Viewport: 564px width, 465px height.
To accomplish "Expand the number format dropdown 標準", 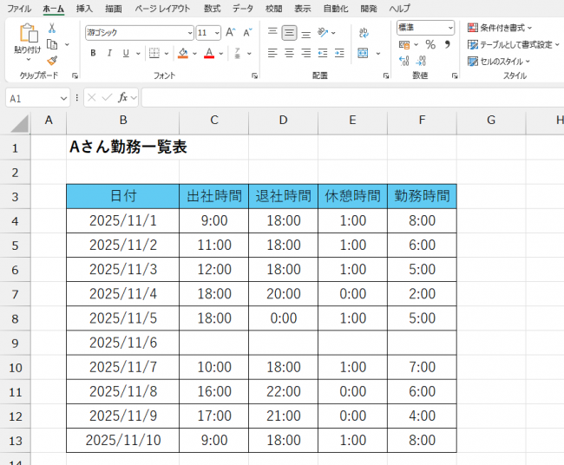I will click(x=425, y=28).
